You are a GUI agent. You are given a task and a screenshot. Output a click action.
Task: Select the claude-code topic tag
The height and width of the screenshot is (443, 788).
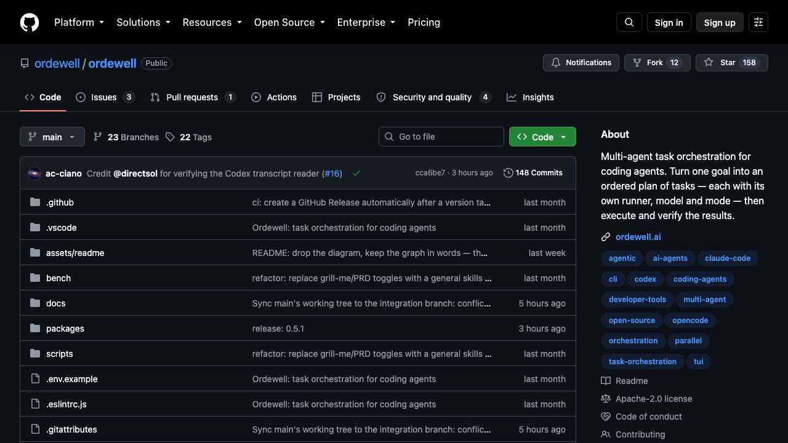[728, 258]
